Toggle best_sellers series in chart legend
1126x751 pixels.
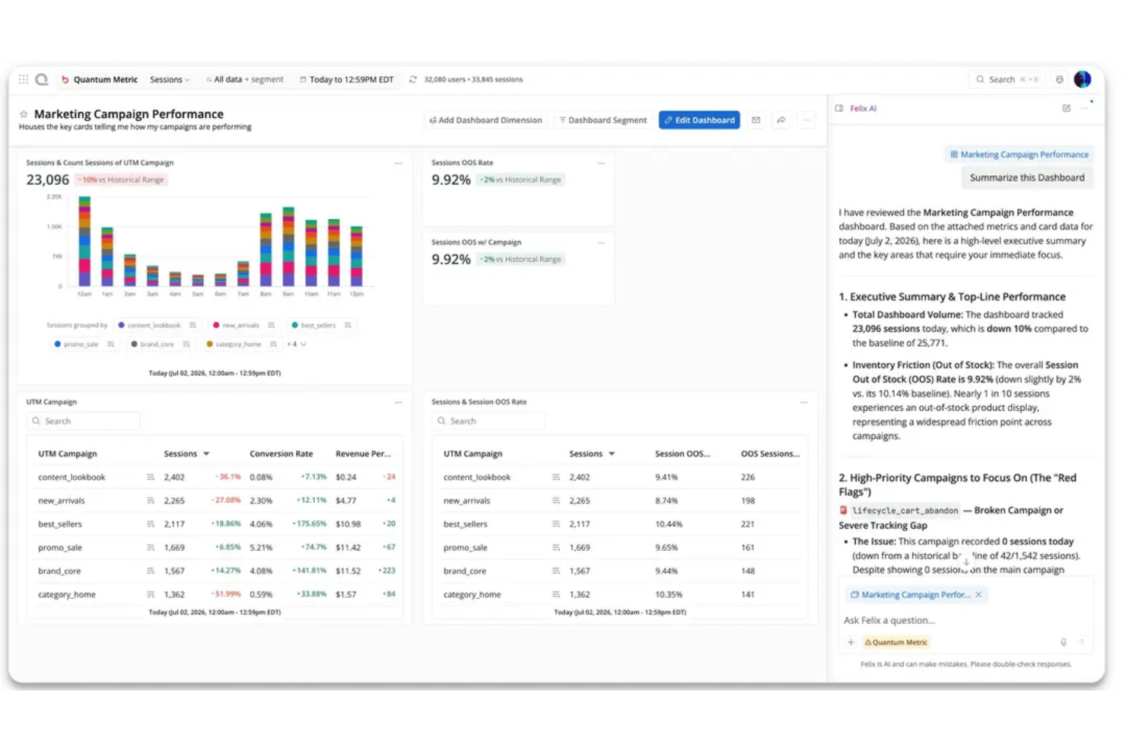click(x=314, y=325)
